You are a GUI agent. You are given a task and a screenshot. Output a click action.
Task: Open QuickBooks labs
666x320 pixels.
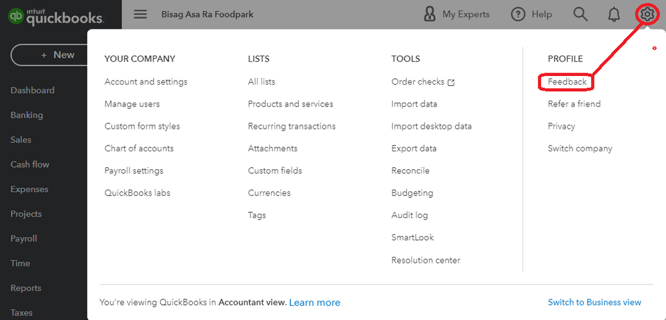pos(137,193)
